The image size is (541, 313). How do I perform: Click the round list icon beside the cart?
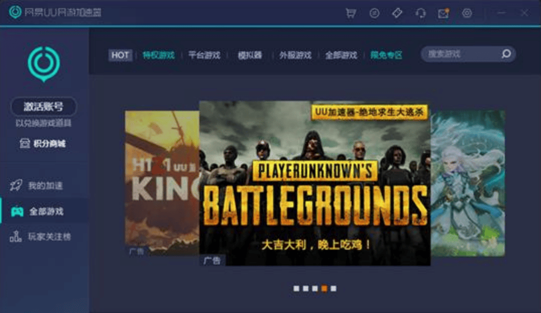click(374, 13)
